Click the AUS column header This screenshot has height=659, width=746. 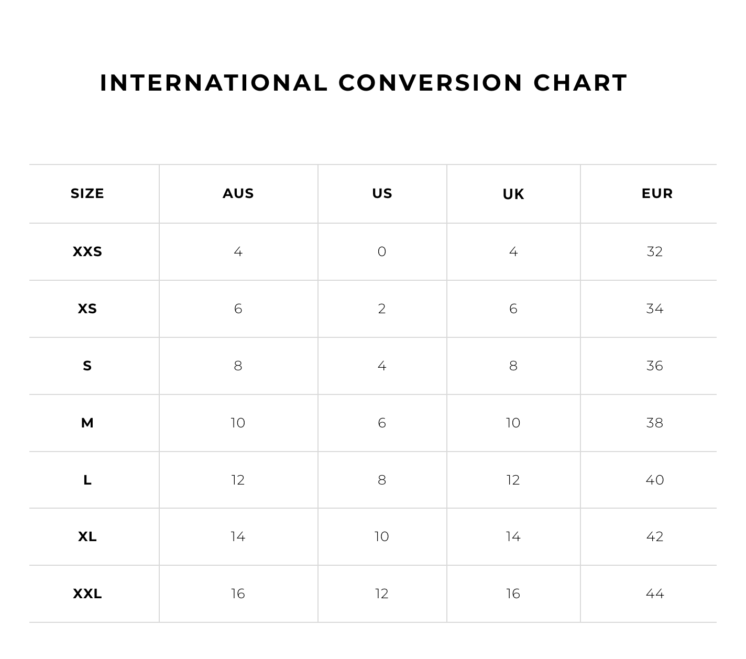[x=238, y=193]
